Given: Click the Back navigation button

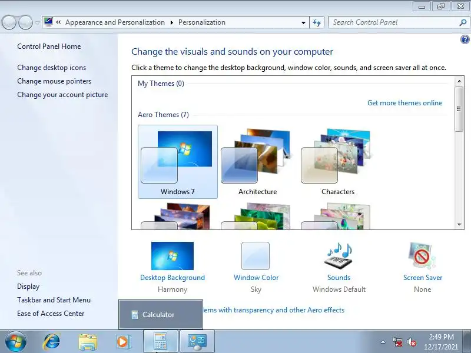Looking at the screenshot, I should point(9,22).
